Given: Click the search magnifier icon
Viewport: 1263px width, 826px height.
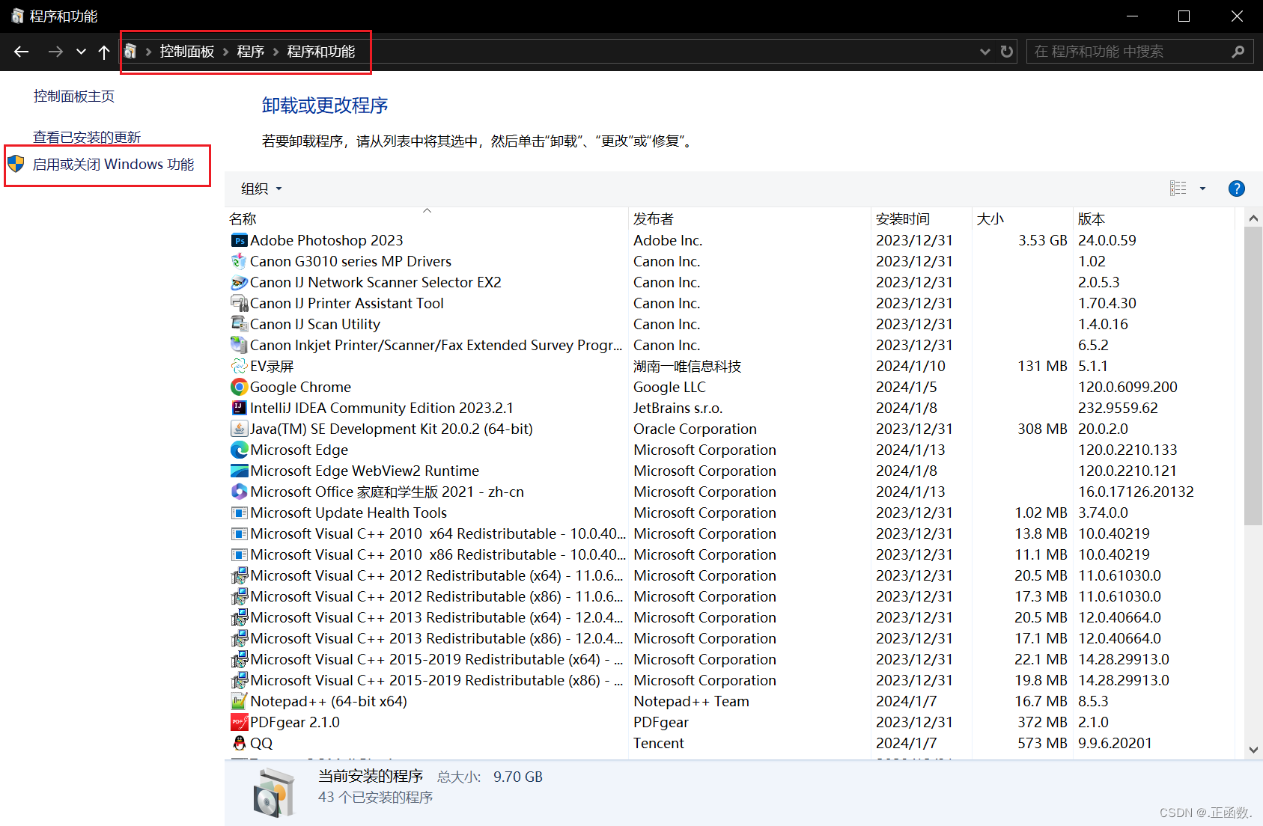Looking at the screenshot, I should click(1238, 52).
